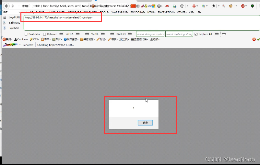260x165 pixels.
Task: Open the Cookies dropdown menu
Action: pyautogui.click(x=21, y=39)
